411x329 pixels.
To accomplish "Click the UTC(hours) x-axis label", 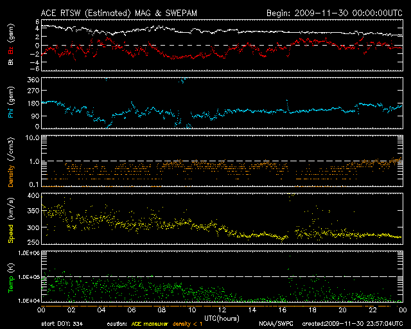I will (x=220, y=318).
